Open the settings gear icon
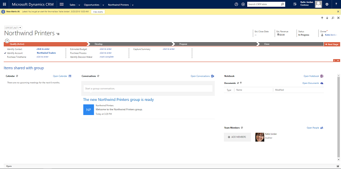Image resolution: width=341 pixels, height=169 pixels. point(327,4)
